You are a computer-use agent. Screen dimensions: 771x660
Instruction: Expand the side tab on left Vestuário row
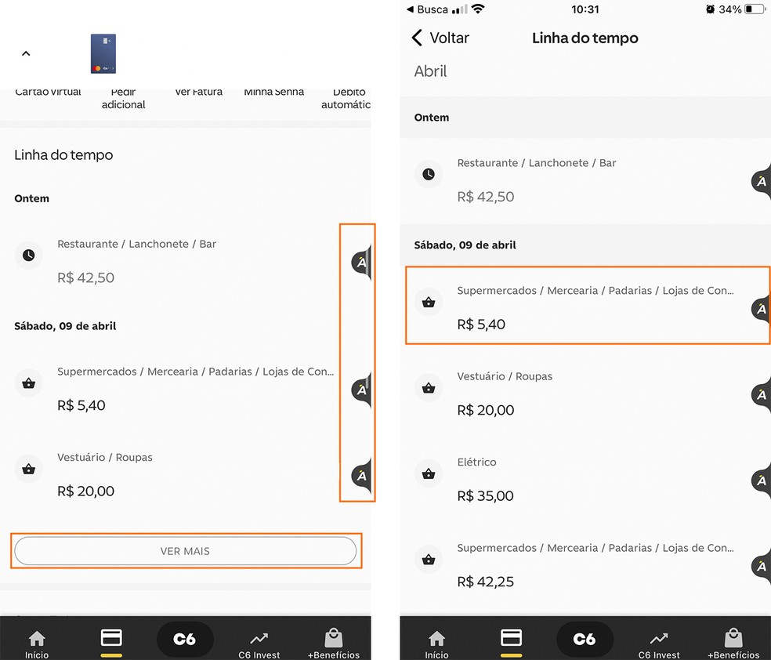(360, 475)
